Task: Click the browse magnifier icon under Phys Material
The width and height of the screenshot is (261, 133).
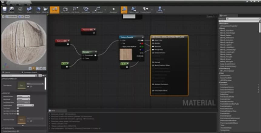Action: [x=31, y=87]
